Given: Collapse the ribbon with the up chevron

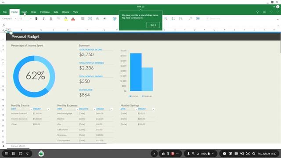Looking at the screenshot, I should (278, 19).
